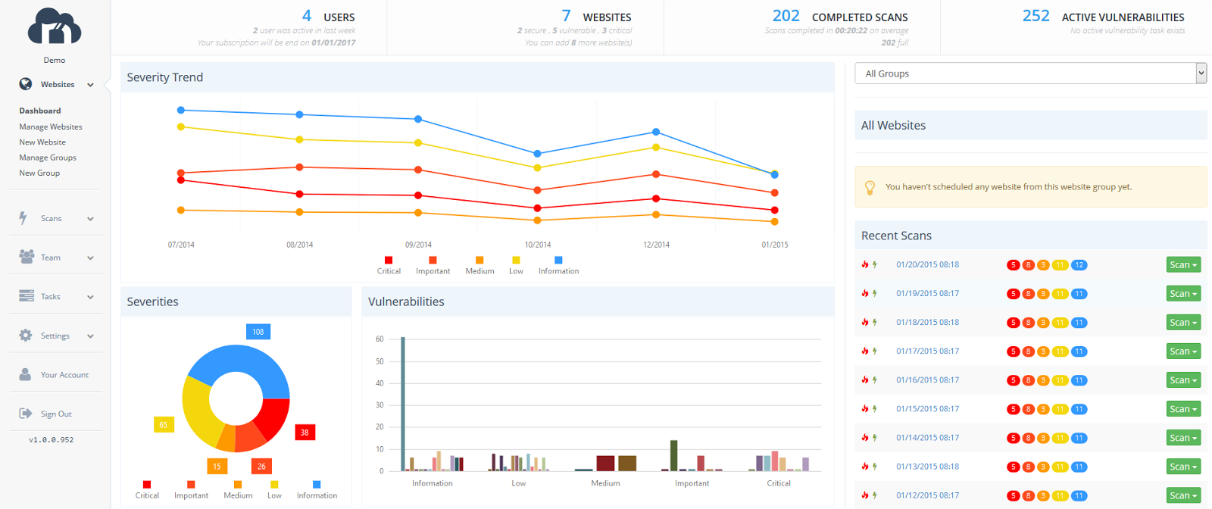Click the bolt icon on the 01/14/2015 scan
Viewport: 1212px width, 509px height.
tap(875, 437)
